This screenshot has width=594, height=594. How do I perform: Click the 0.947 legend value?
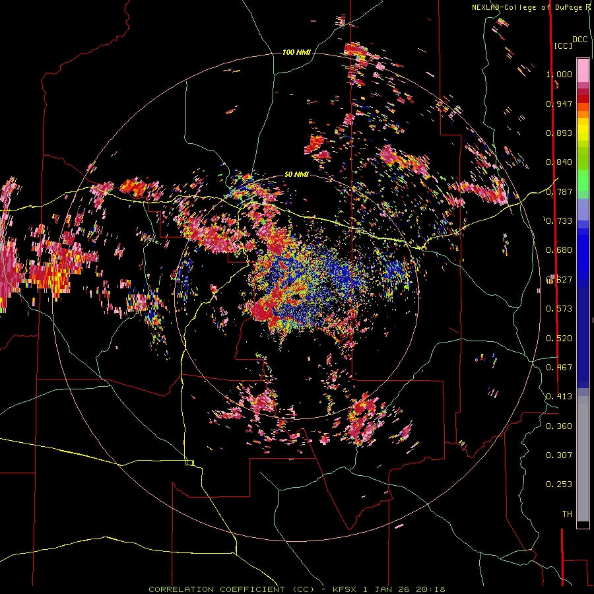pyautogui.click(x=559, y=104)
